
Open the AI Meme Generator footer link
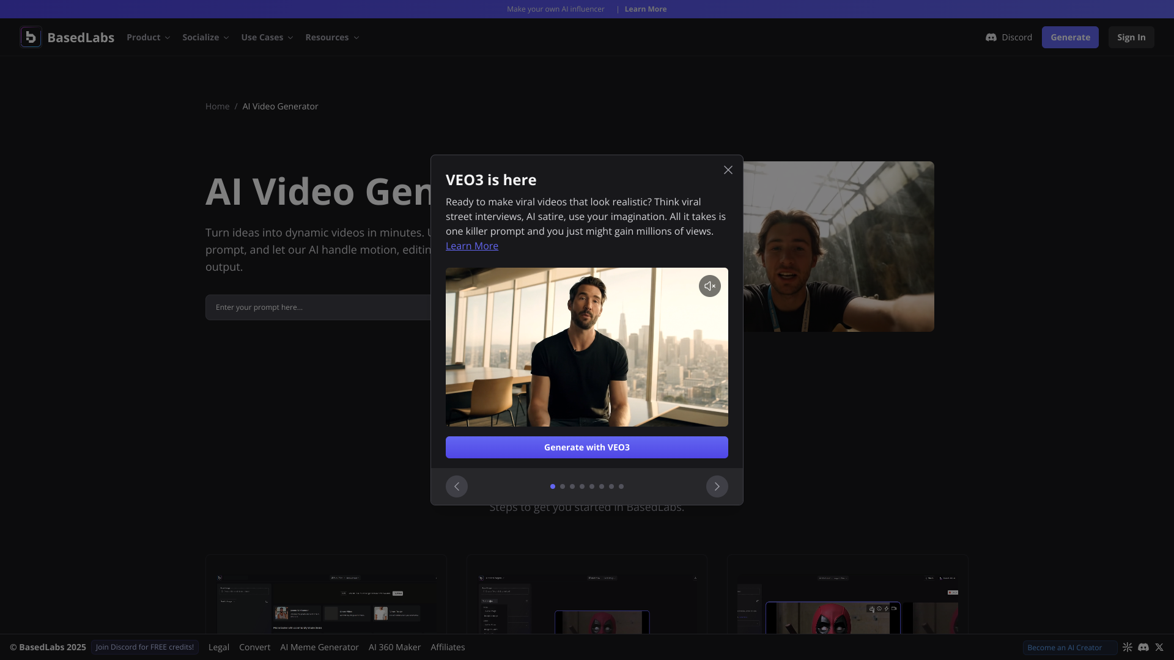319,647
